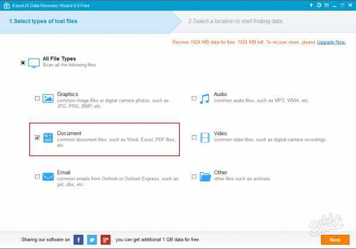Enable the Other checkbox
Viewport: 356px width, 249px height.
tap(194, 177)
